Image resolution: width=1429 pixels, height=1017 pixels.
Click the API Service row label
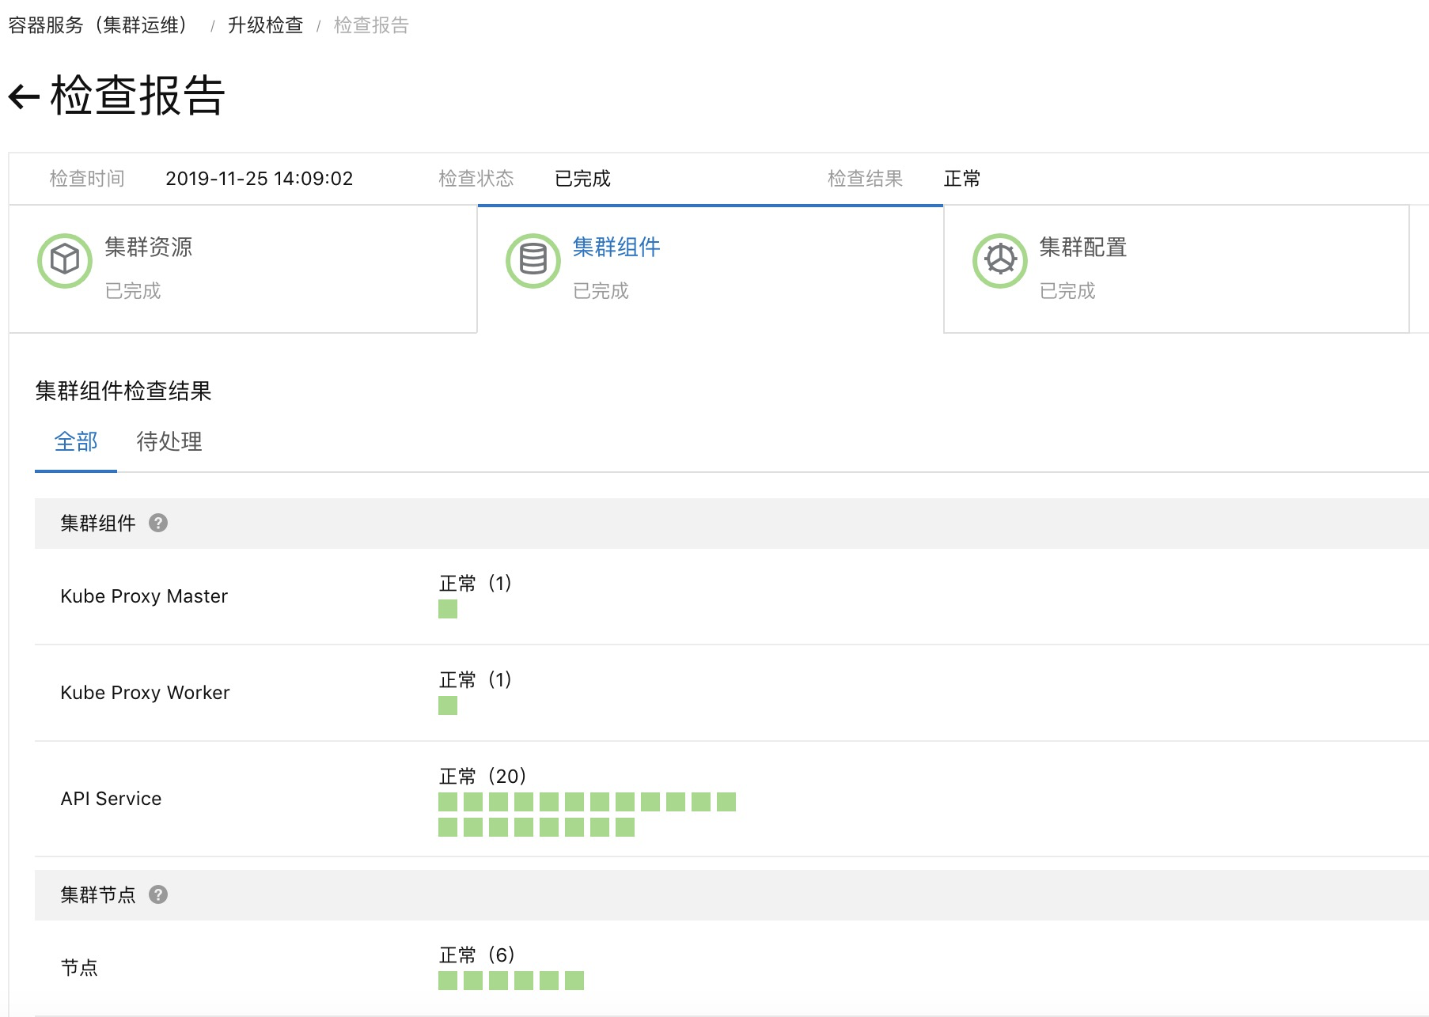(x=111, y=799)
